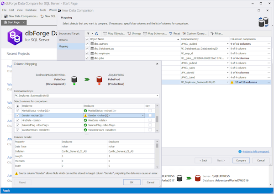Click the wizard database sync icon in header
The image size is (274, 194).
[x=263, y=22]
